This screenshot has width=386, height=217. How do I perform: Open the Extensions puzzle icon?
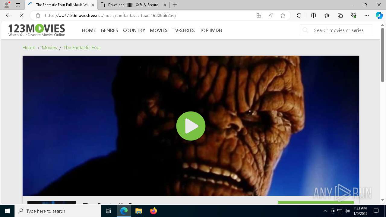pyautogui.click(x=299, y=15)
